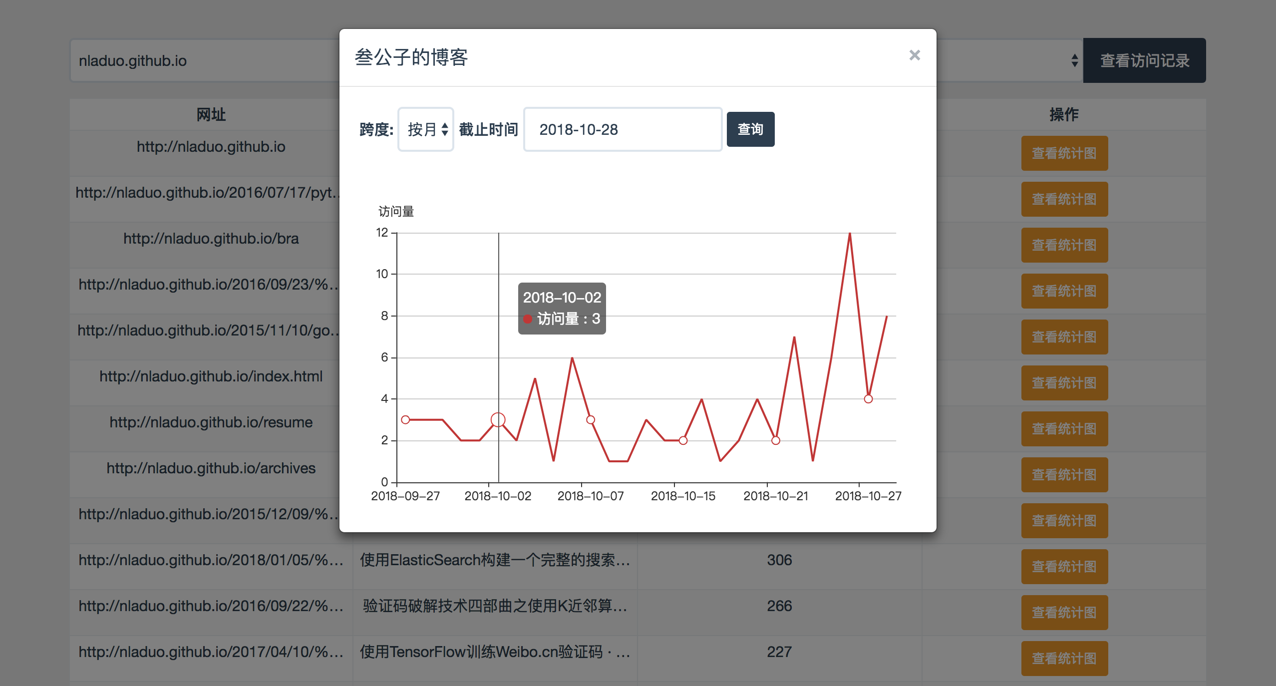Click 查看统计图 for the 306 visits row
The width and height of the screenshot is (1276, 686).
point(1064,567)
